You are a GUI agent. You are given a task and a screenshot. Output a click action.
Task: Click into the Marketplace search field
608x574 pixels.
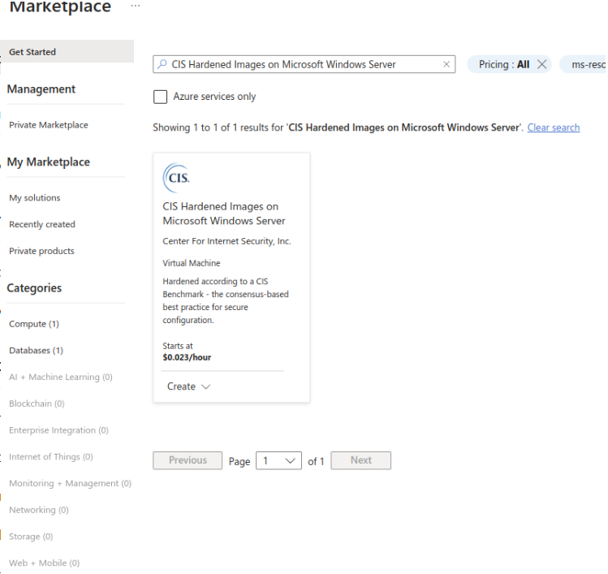[x=300, y=65]
